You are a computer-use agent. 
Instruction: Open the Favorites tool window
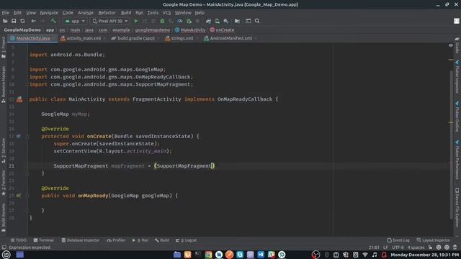[4, 183]
